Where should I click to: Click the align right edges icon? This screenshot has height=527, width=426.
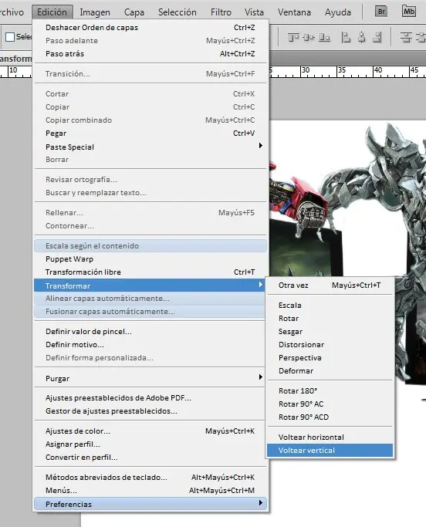377,37
